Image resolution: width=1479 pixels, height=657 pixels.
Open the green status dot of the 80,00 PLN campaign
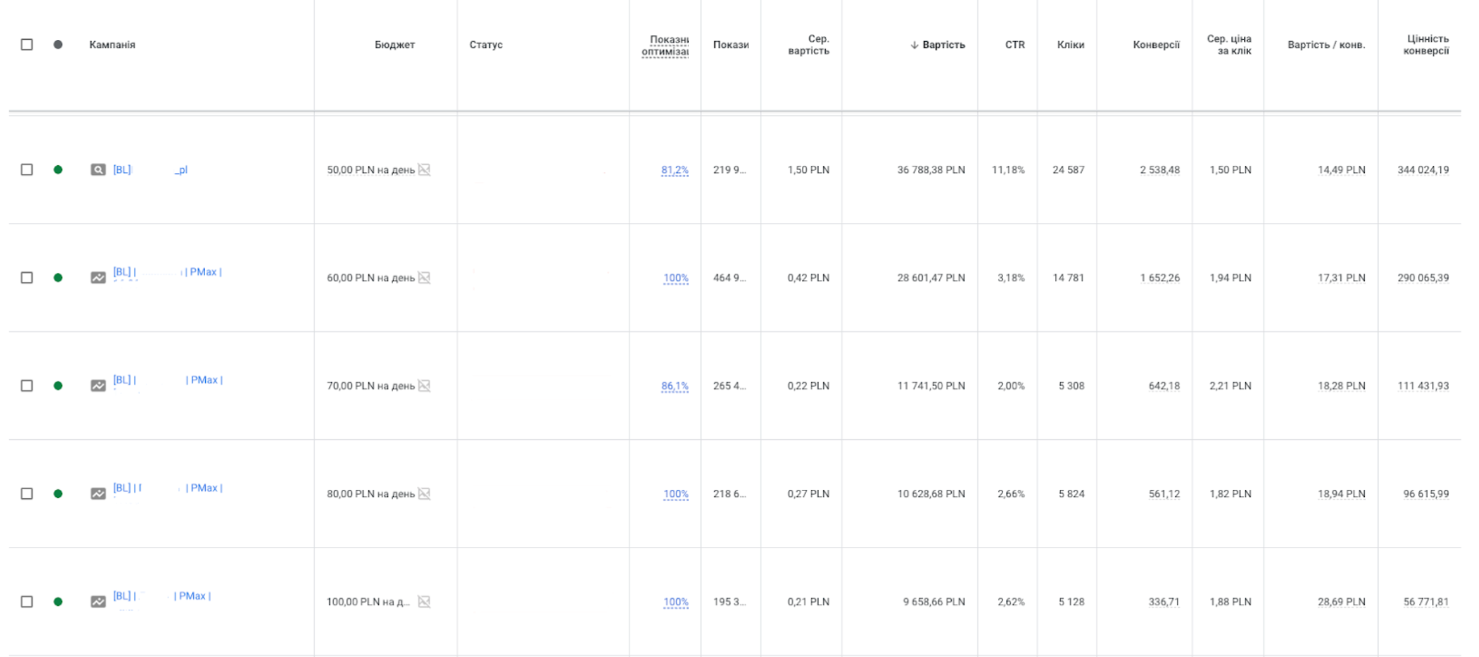pyautogui.click(x=58, y=494)
